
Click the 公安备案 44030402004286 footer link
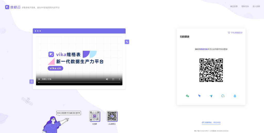coord(219,131)
